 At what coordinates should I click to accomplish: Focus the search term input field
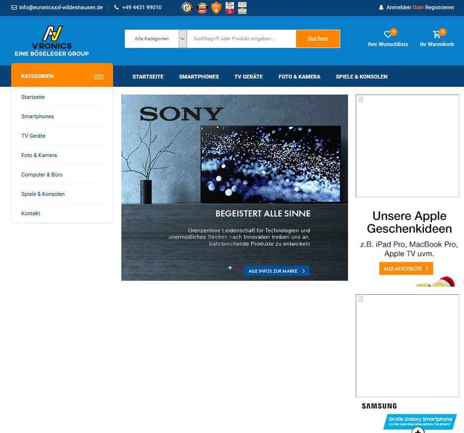(242, 39)
